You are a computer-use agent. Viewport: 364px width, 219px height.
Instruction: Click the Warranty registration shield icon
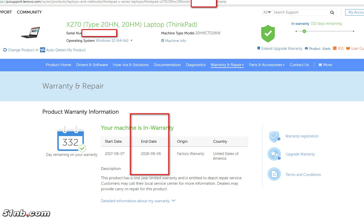click(x=274, y=136)
